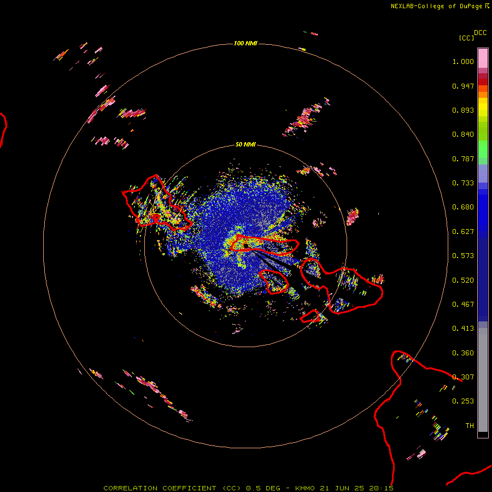The width and height of the screenshot is (492, 492).
Task: Click the 0.840 scale value
Action: click(463, 134)
